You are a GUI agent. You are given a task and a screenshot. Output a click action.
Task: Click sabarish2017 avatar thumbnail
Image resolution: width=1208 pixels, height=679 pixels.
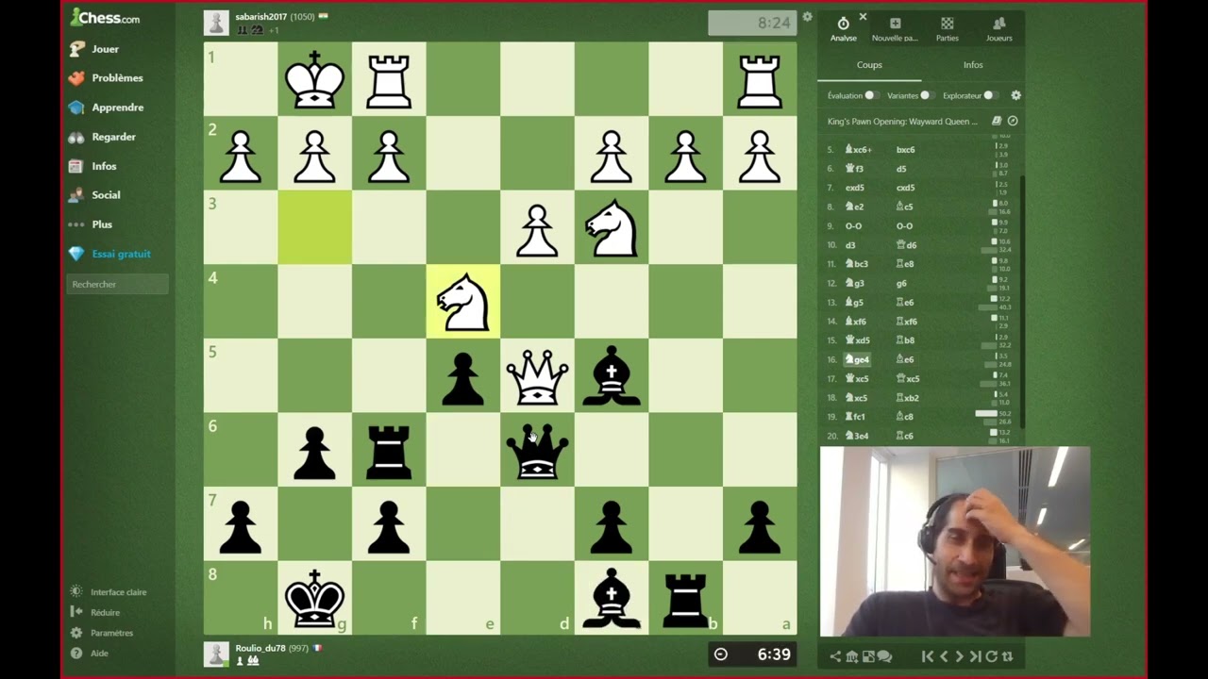tap(216, 23)
